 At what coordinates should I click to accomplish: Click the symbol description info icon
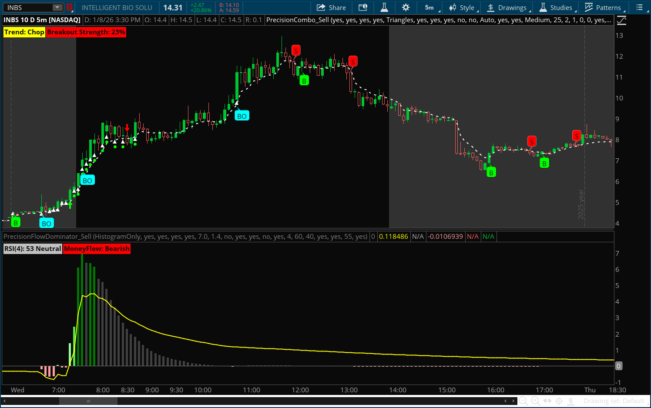362,7
